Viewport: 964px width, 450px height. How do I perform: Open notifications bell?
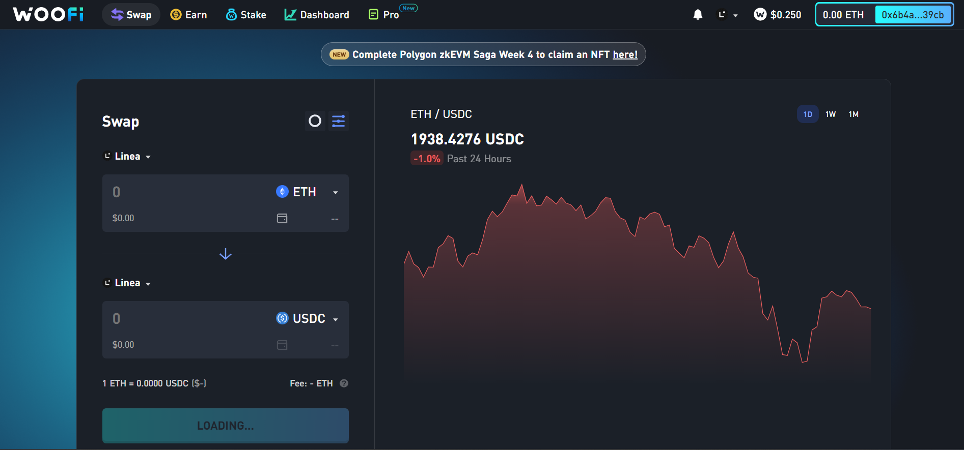pos(698,15)
